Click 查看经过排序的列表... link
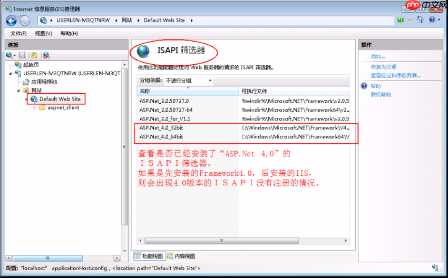 click(396, 75)
